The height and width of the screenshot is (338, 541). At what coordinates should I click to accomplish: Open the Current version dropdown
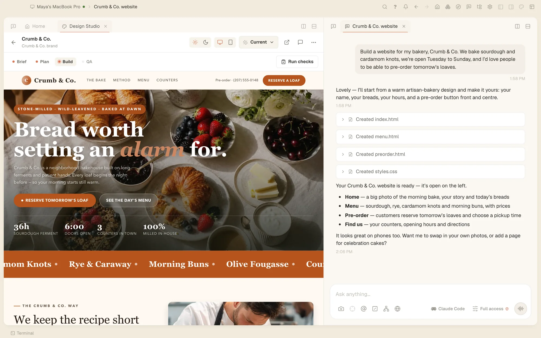click(x=258, y=42)
